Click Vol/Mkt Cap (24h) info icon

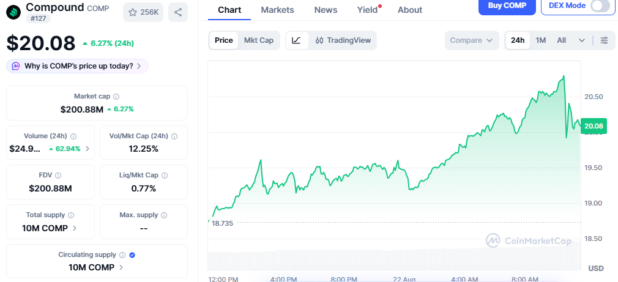click(174, 136)
